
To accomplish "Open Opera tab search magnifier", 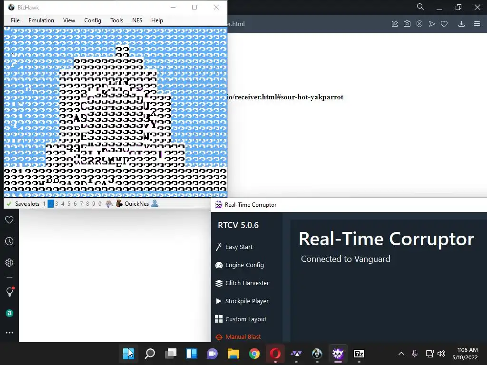I will pyautogui.click(x=420, y=7).
